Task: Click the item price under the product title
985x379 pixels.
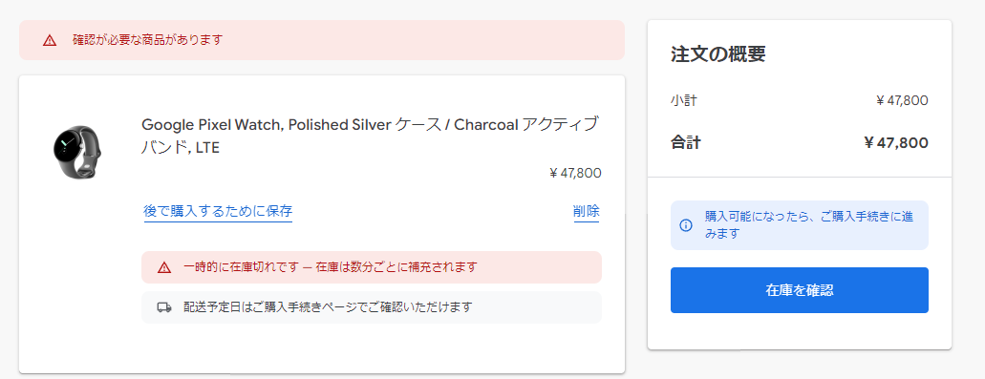Action: click(575, 173)
